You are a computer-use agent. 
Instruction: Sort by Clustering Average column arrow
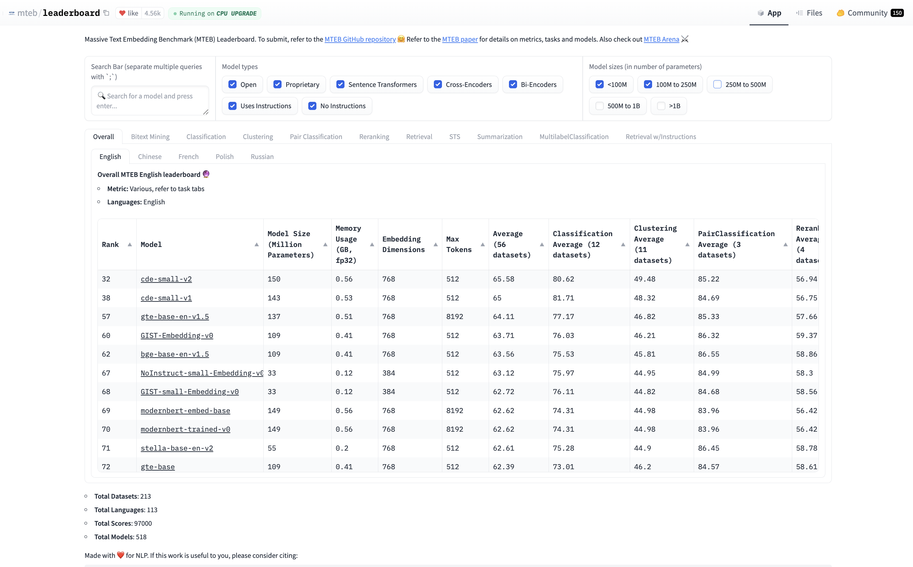[x=688, y=245]
